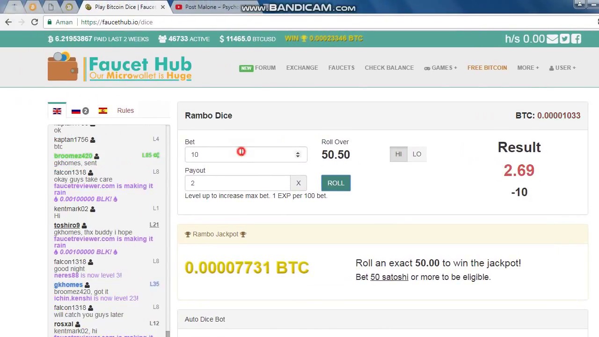Click the Faucet Hub wallet logo
599x337 pixels.
click(119, 67)
